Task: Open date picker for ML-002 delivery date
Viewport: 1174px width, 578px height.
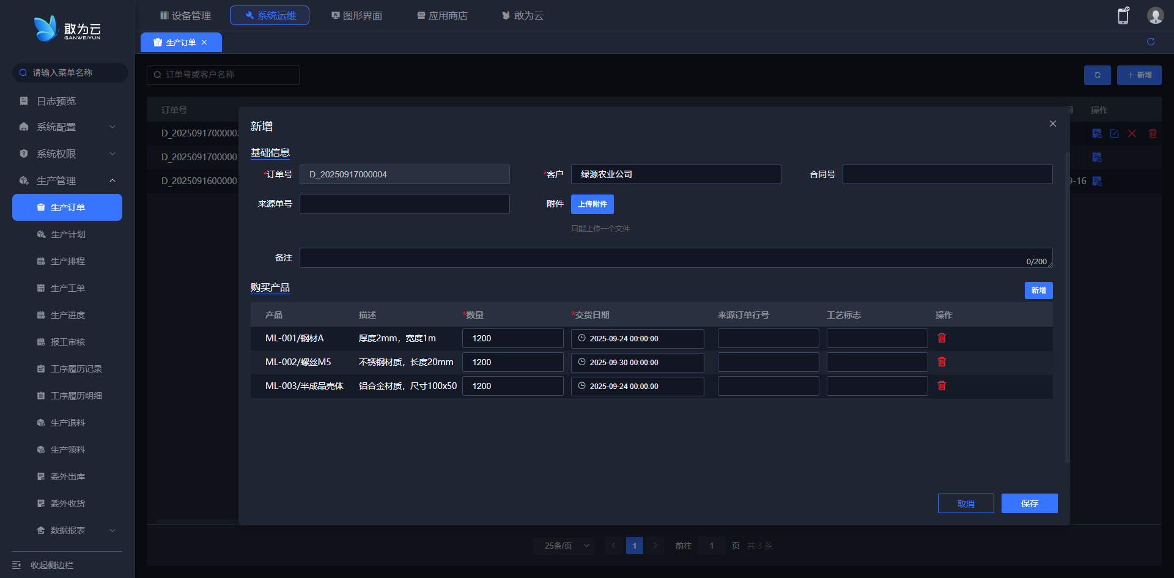Action: click(x=637, y=363)
